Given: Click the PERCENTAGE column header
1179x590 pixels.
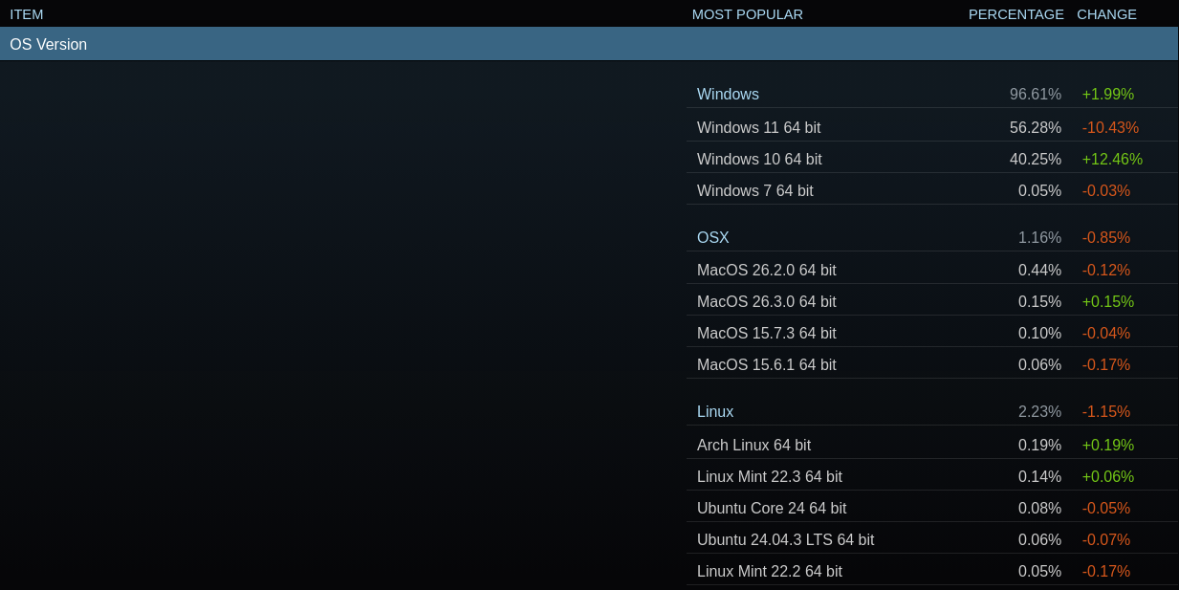Looking at the screenshot, I should tap(1015, 13).
